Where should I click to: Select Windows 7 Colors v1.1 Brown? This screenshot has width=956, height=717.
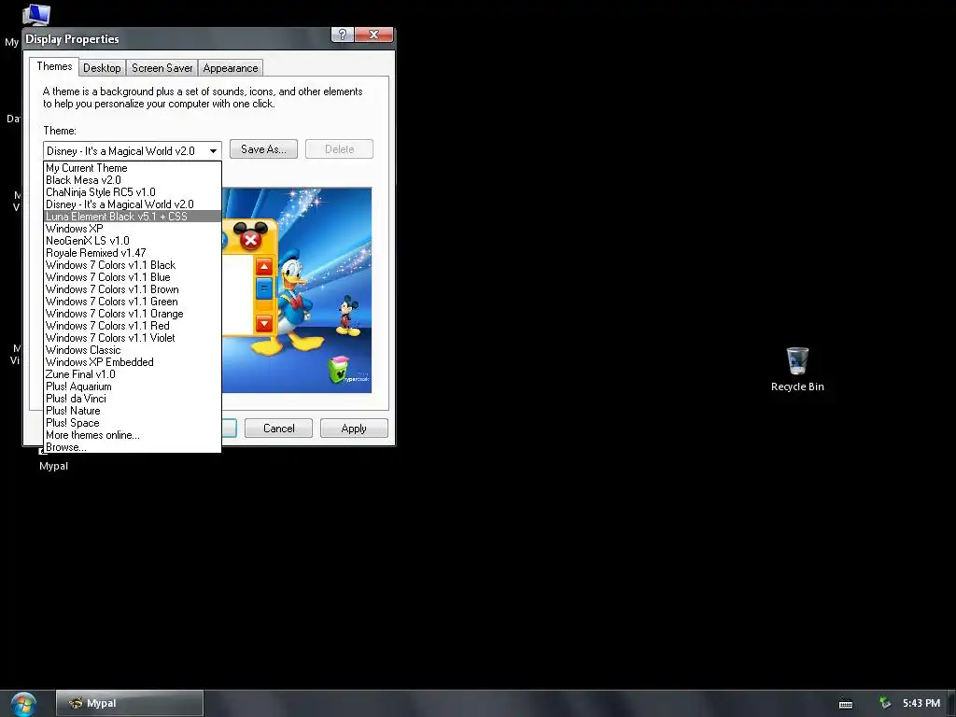click(133, 289)
